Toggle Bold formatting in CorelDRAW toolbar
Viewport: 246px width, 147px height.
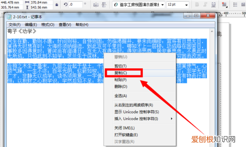197,4
